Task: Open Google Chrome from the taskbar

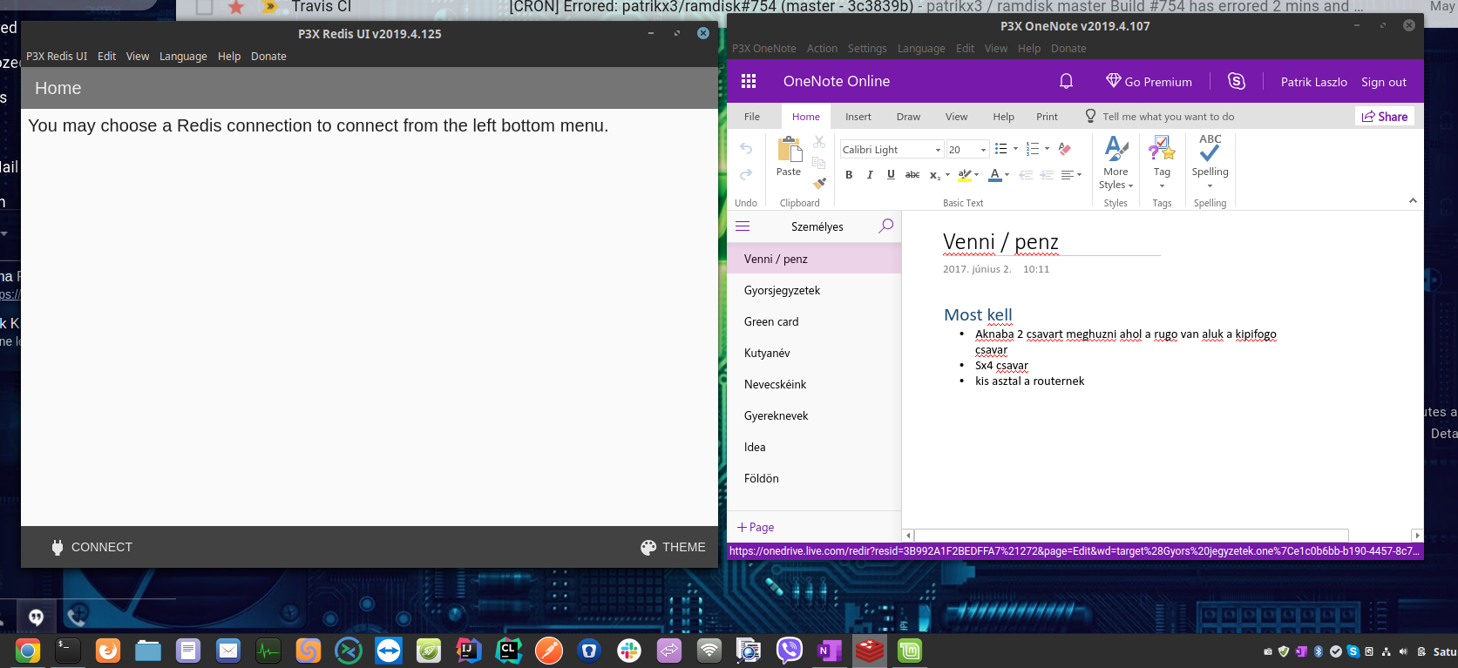Action: tap(28, 651)
